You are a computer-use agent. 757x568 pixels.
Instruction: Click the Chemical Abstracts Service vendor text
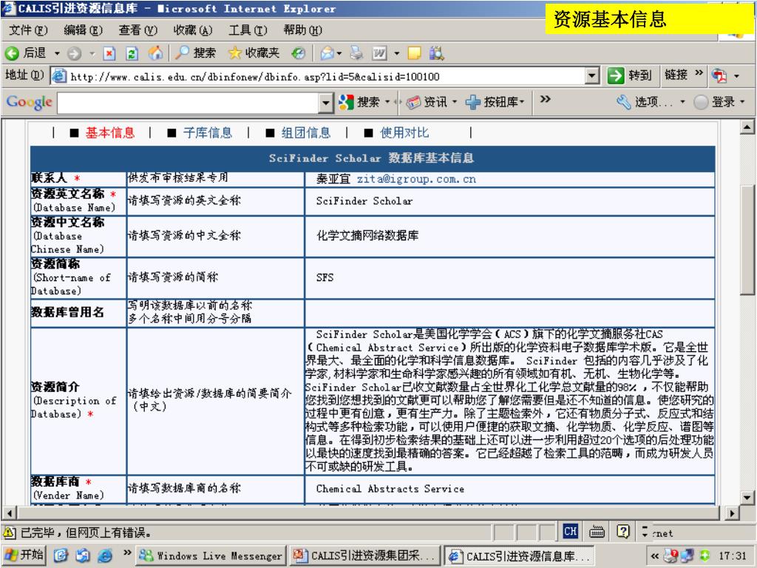point(390,489)
